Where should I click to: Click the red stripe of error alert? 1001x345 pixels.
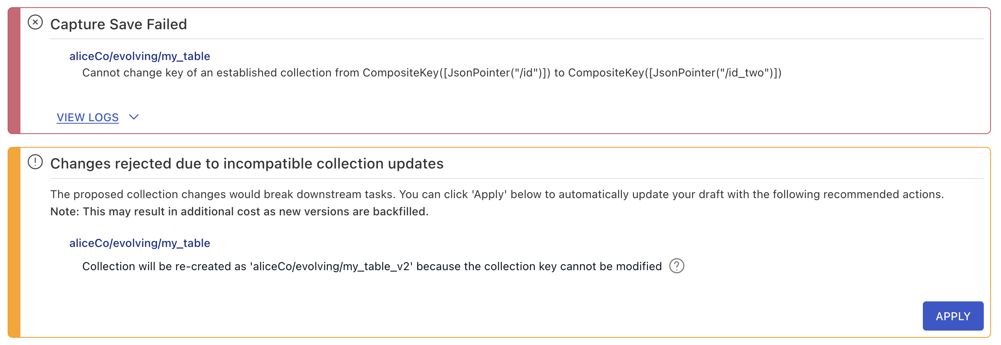tap(14, 71)
